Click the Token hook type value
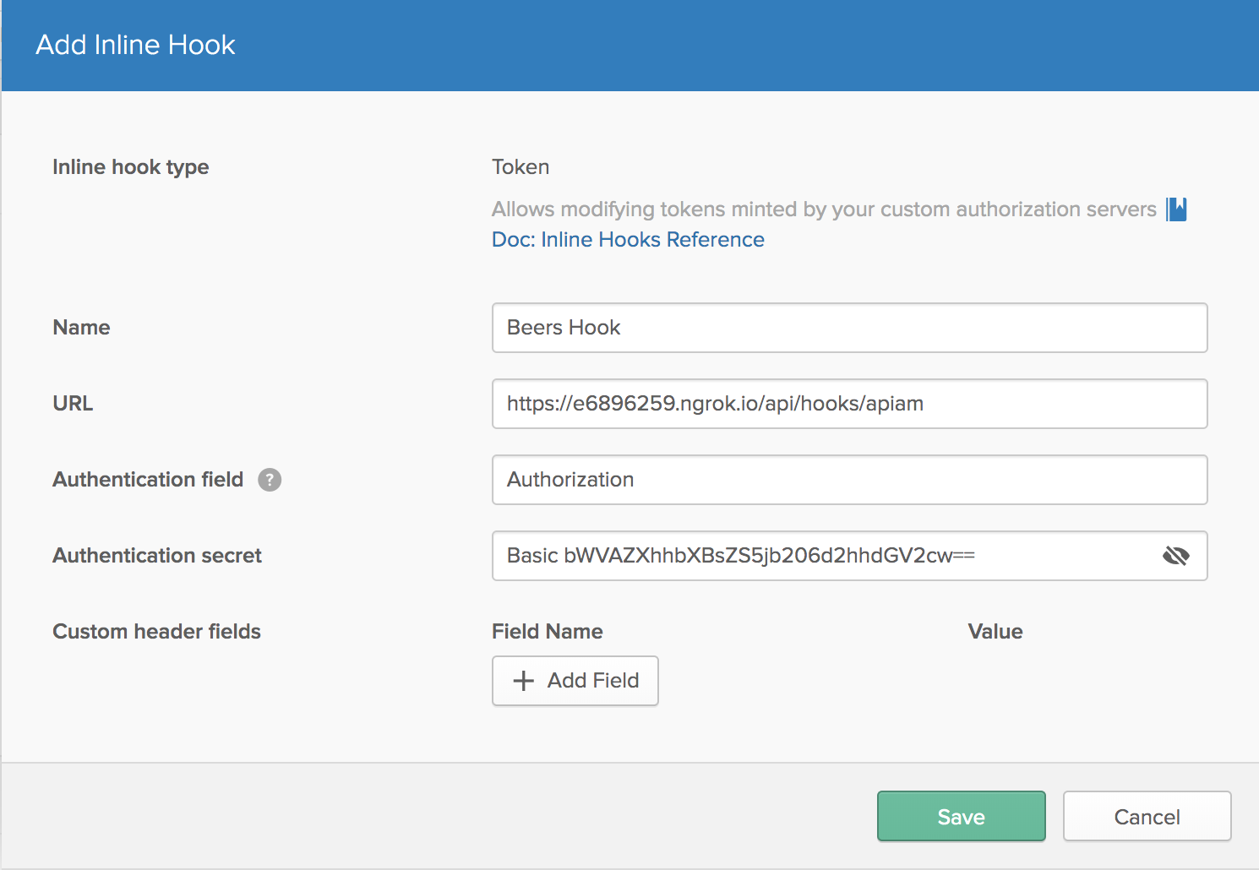This screenshot has height=870, width=1259. [520, 167]
